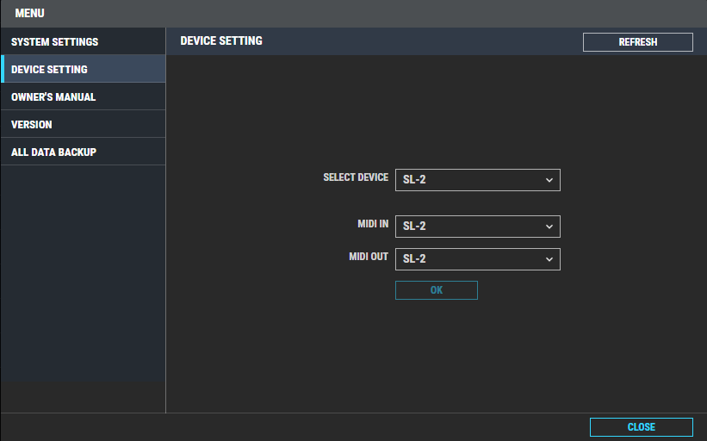Open System Settings menu item
The width and height of the screenshot is (707, 441).
(x=83, y=41)
